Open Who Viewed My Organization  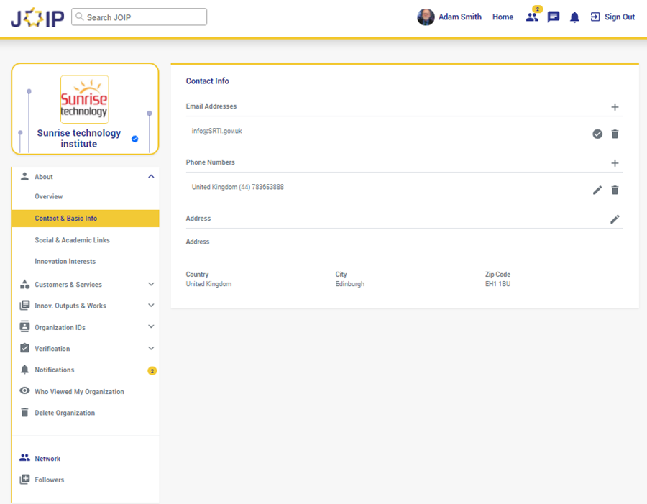pos(79,392)
